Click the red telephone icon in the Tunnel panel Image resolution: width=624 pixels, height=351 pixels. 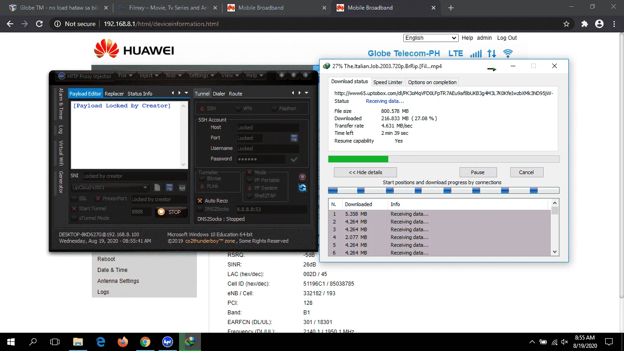pyautogui.click(x=302, y=177)
